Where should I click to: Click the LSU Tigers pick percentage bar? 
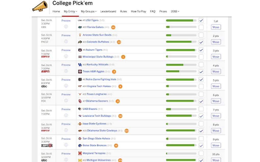(181, 20)
